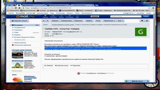160x90 pixels.
Task: Open the Корзина folder
Action: coord(17,35)
